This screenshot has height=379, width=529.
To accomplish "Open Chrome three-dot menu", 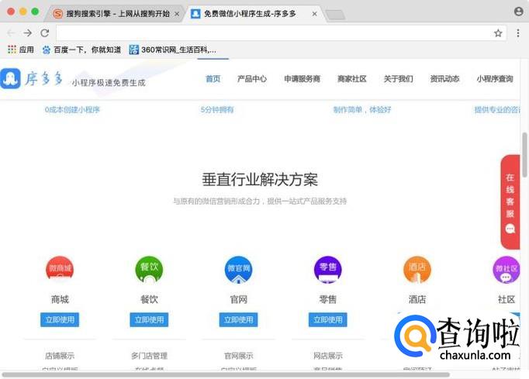I will (518, 33).
